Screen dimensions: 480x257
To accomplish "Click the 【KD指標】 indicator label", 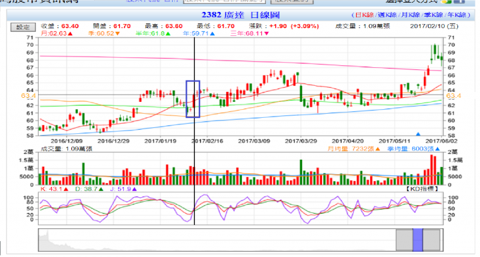I will [x=423, y=189].
